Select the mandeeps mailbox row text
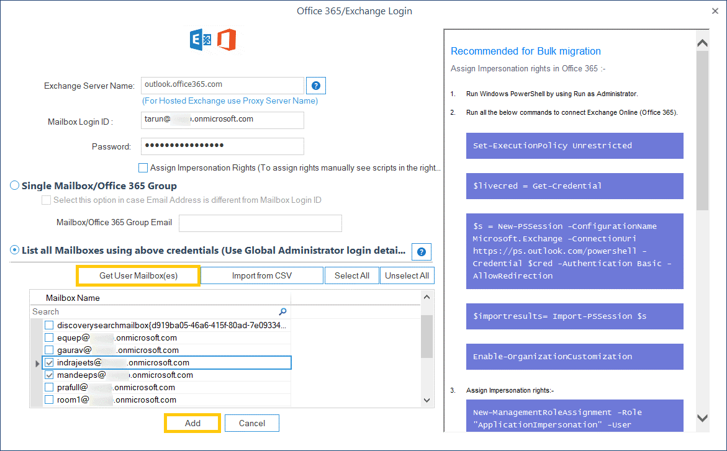 pos(125,375)
